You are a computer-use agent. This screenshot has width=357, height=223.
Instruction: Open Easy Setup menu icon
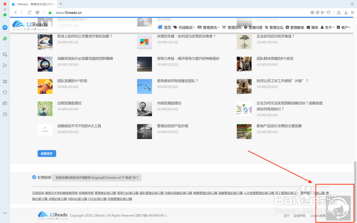352,12
